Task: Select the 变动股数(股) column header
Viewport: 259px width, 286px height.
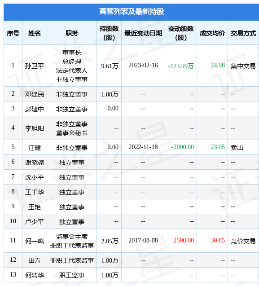Action: pyautogui.click(x=181, y=33)
